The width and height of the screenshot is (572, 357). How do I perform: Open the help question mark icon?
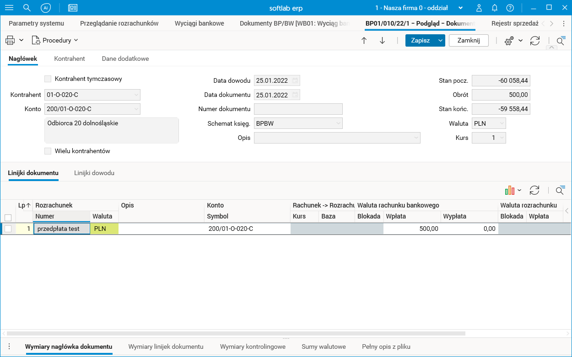click(510, 8)
